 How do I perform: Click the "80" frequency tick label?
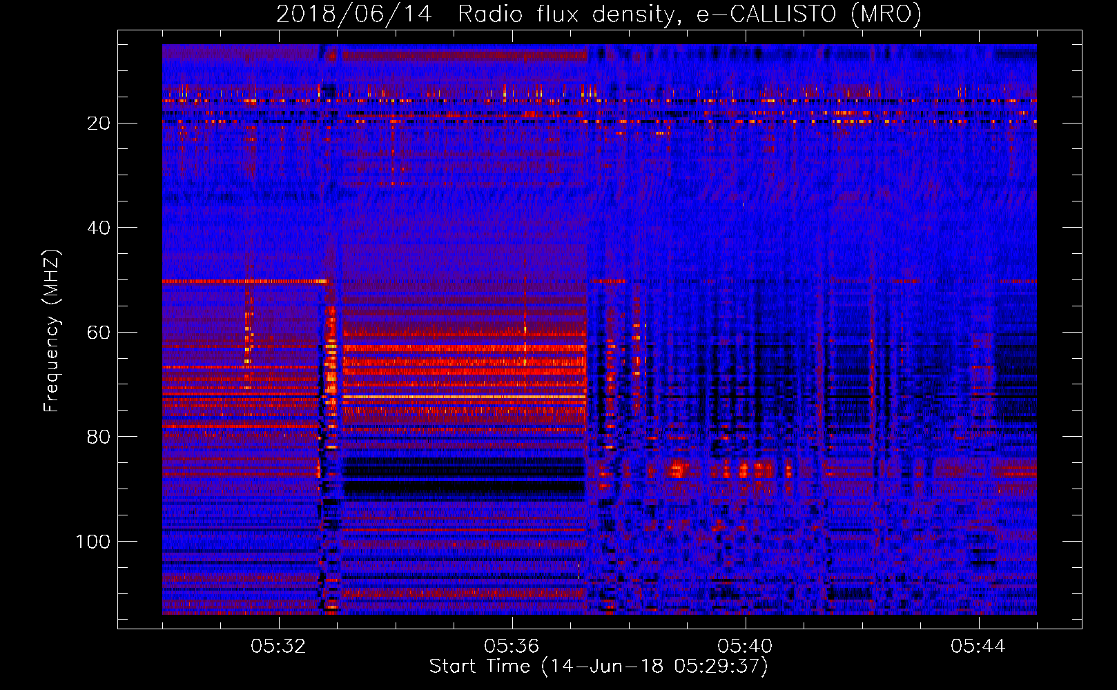pyautogui.click(x=99, y=437)
